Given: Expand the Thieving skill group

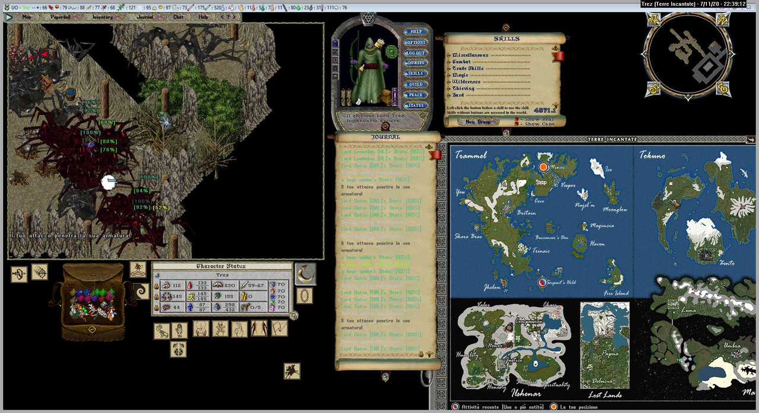Looking at the screenshot, I should click(449, 89).
